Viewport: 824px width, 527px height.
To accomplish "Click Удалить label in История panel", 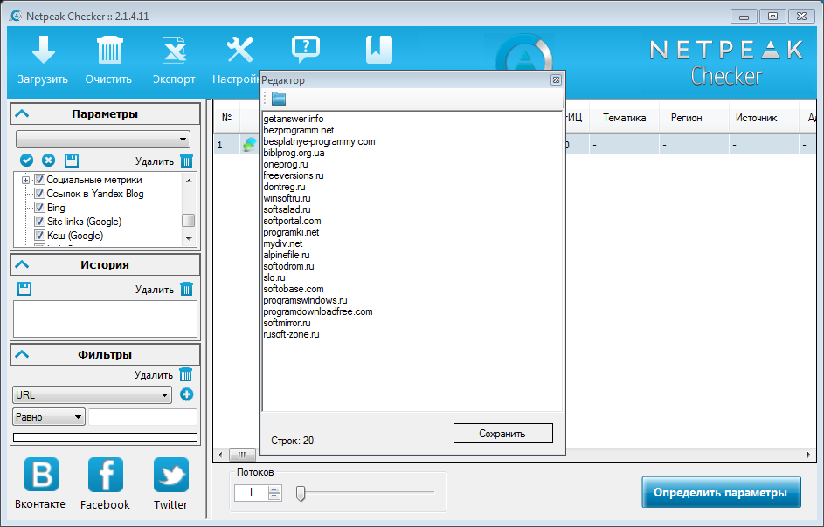I will coord(155,289).
